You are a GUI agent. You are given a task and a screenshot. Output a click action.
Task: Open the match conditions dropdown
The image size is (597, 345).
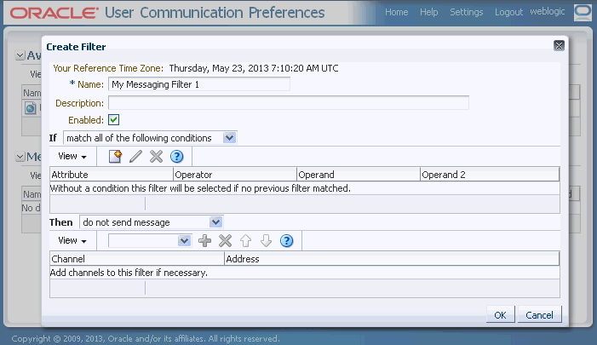tap(150, 138)
